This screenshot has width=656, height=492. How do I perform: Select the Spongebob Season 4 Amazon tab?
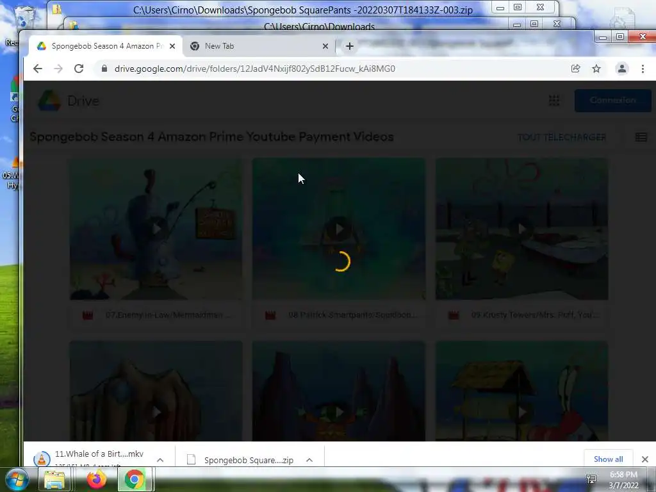[x=106, y=46]
